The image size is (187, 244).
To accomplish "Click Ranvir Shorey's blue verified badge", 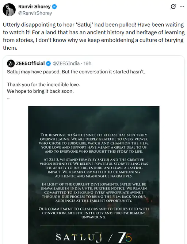I will 54,7.
